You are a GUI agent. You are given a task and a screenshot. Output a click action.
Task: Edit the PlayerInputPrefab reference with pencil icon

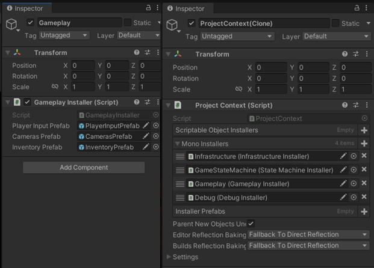(x=146, y=126)
